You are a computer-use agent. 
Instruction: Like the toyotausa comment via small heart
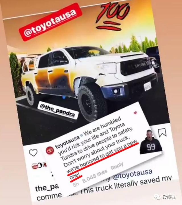tap(135, 112)
